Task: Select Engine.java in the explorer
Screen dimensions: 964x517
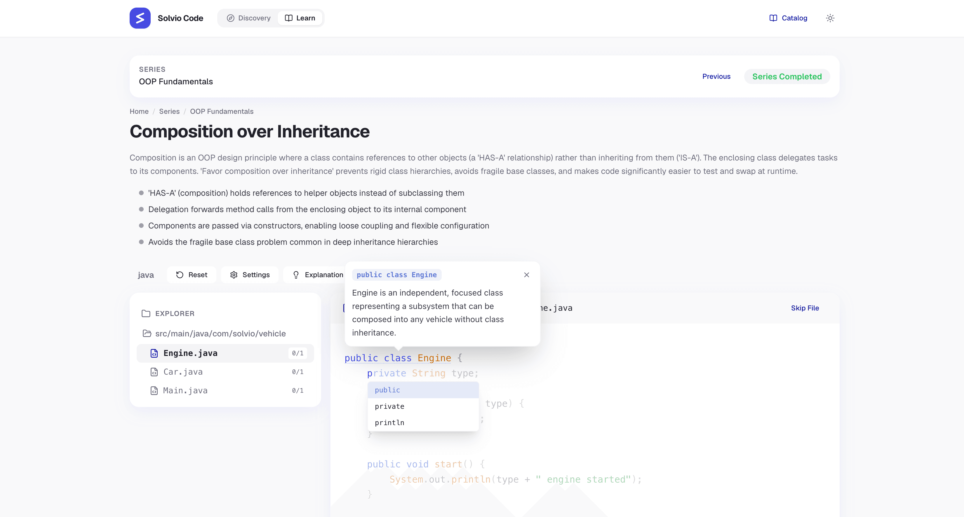Action: pyautogui.click(x=225, y=353)
